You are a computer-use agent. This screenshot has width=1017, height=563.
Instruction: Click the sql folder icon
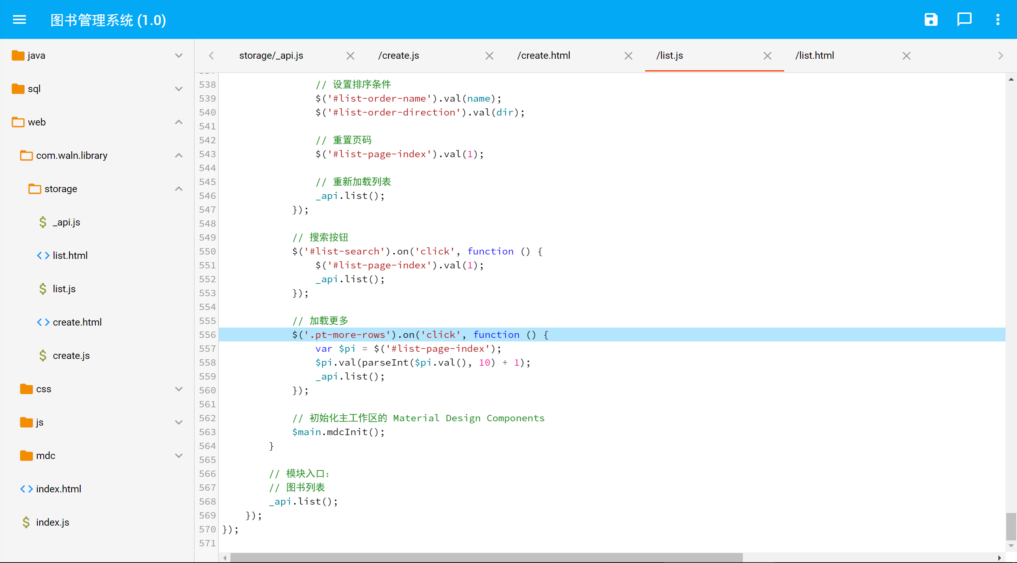18,89
